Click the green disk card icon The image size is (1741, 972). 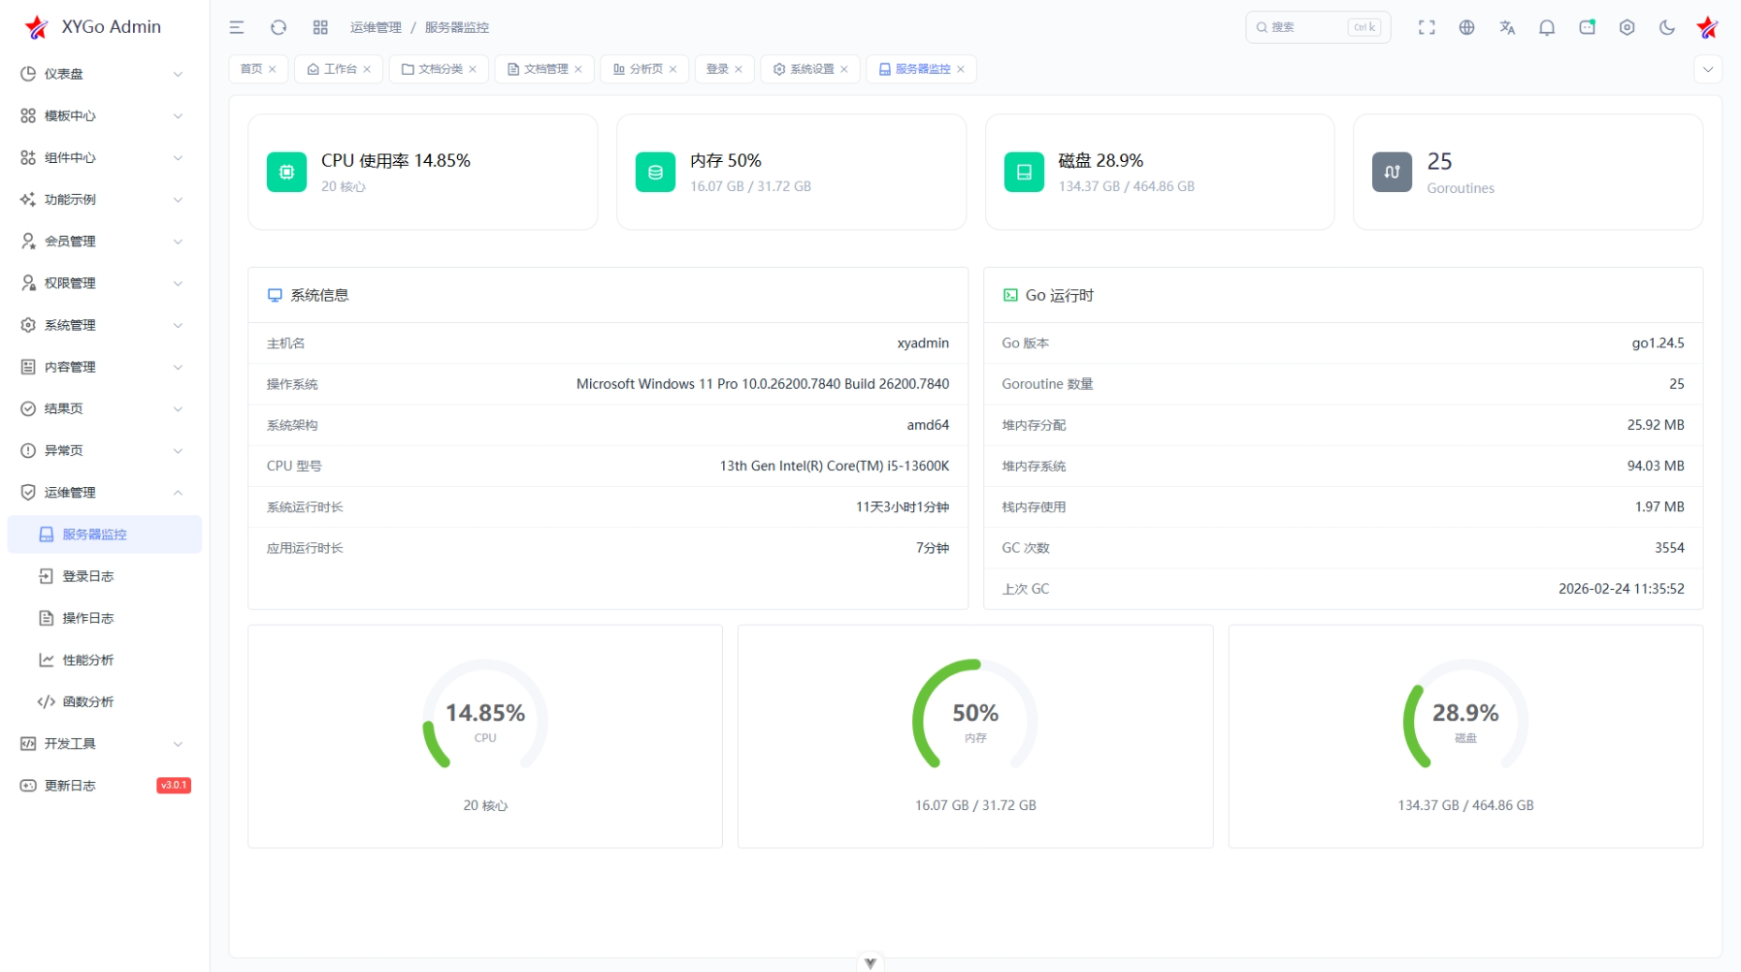(1024, 172)
